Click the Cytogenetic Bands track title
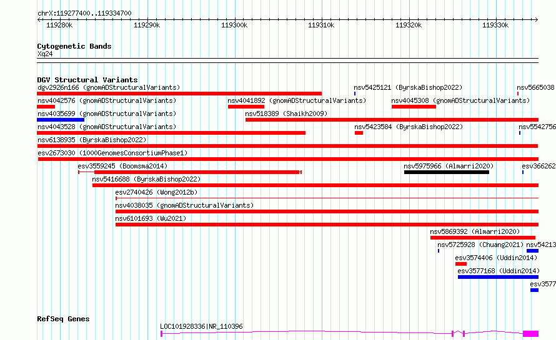This screenshot has width=556, height=340. click(74, 46)
